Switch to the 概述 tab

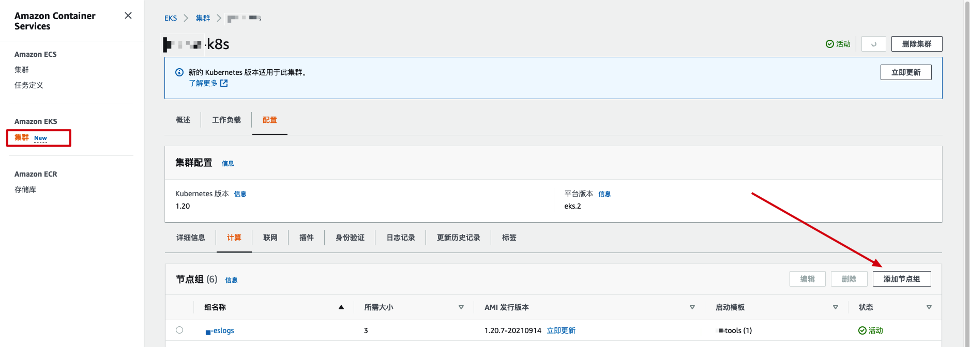(x=183, y=120)
